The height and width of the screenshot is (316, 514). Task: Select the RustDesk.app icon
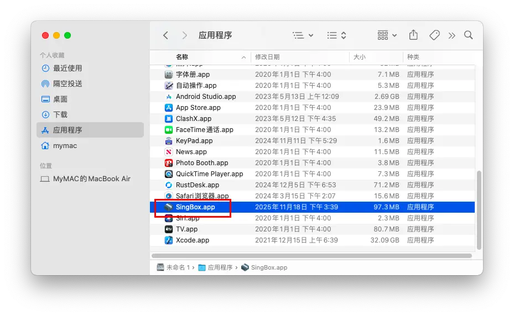[169, 185]
